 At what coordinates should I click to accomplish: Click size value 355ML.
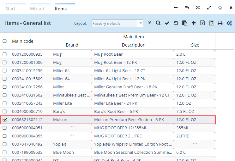pos(183,128)
